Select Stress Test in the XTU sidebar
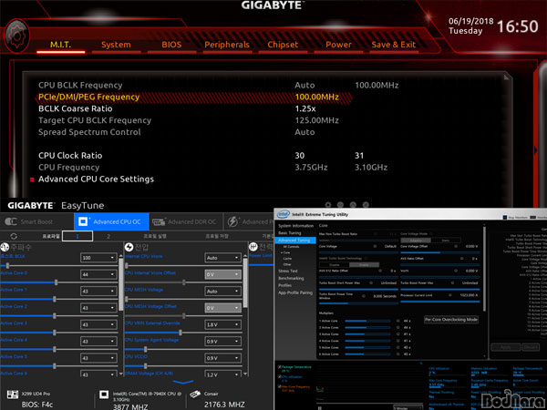 (x=288, y=271)
